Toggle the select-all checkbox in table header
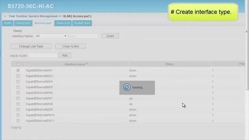The width and height of the screenshot is (249, 140). (18, 64)
